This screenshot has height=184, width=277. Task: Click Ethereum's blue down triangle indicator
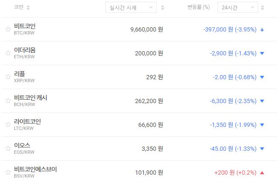[x=262, y=53]
